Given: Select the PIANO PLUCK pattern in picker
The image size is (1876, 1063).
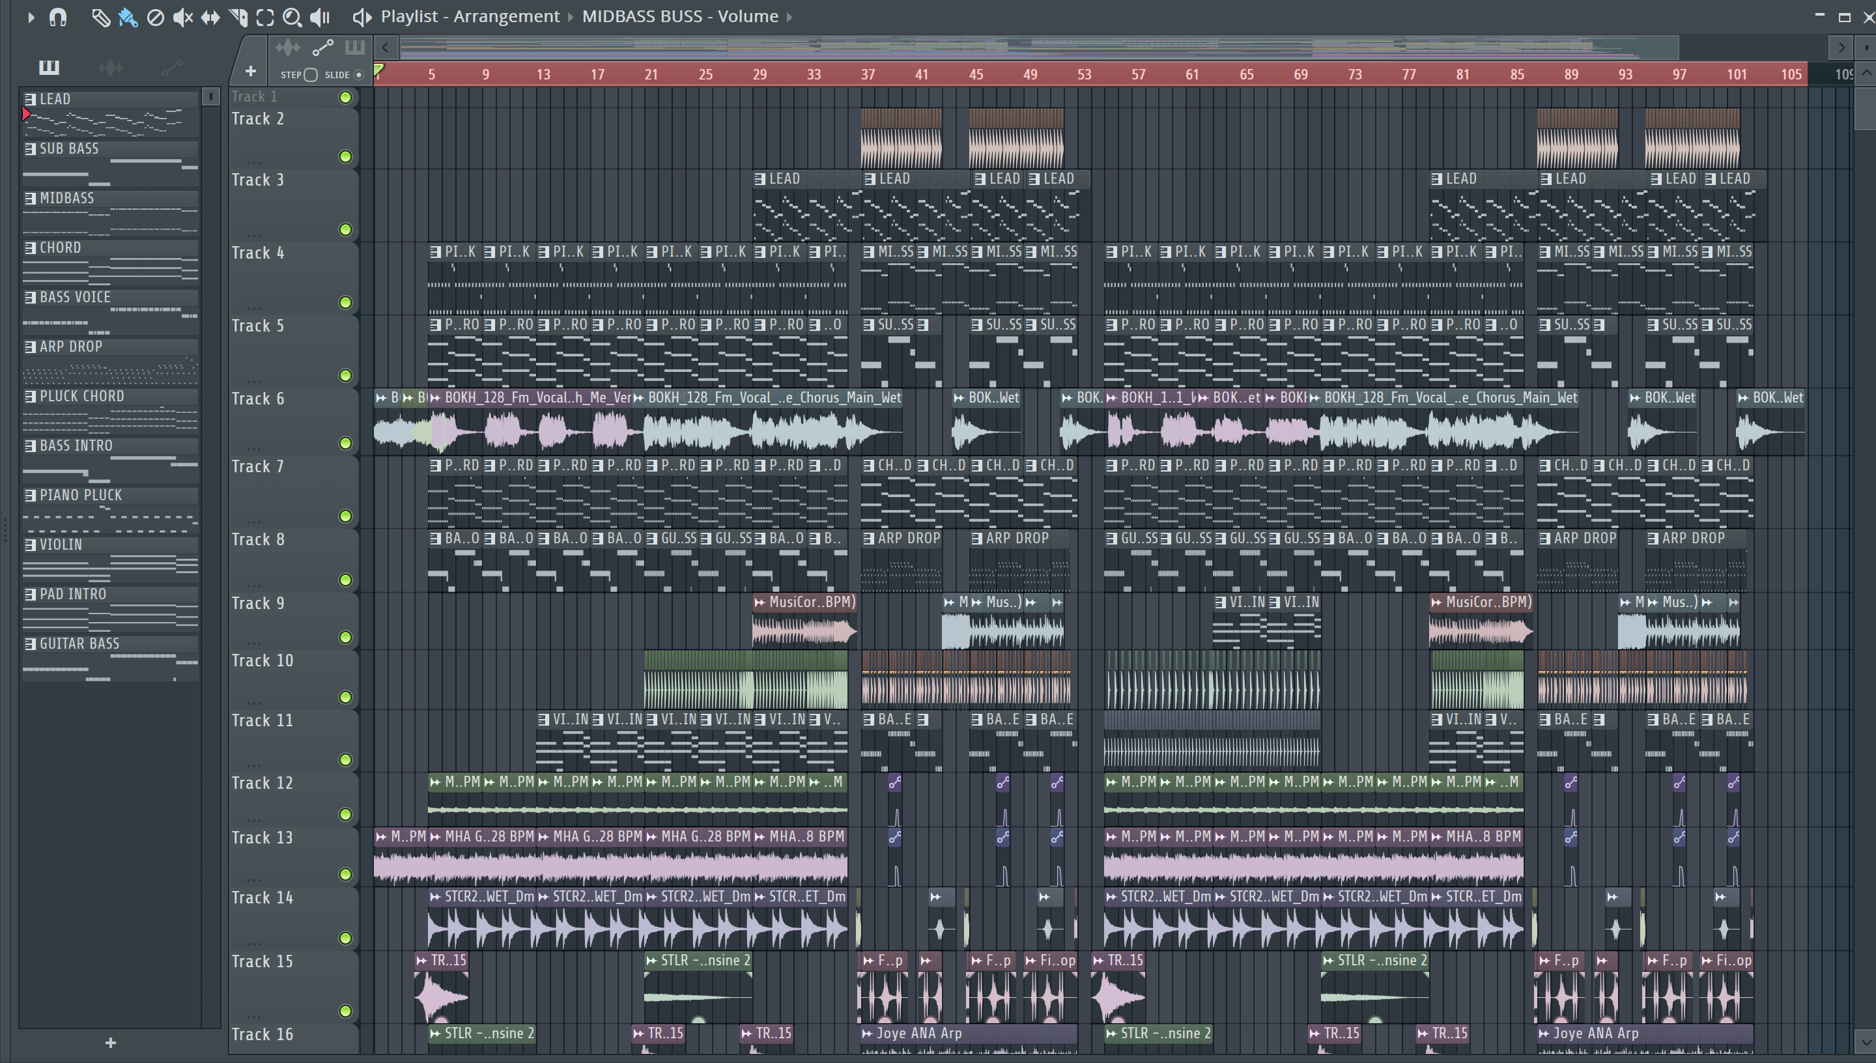Looking at the screenshot, I should pos(110,510).
